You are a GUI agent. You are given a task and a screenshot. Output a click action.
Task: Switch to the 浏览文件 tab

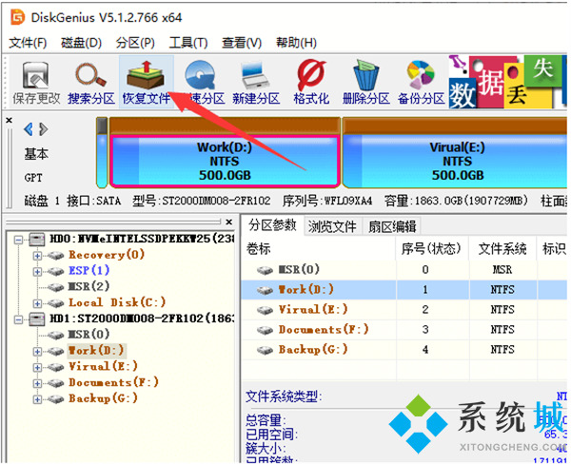(332, 226)
